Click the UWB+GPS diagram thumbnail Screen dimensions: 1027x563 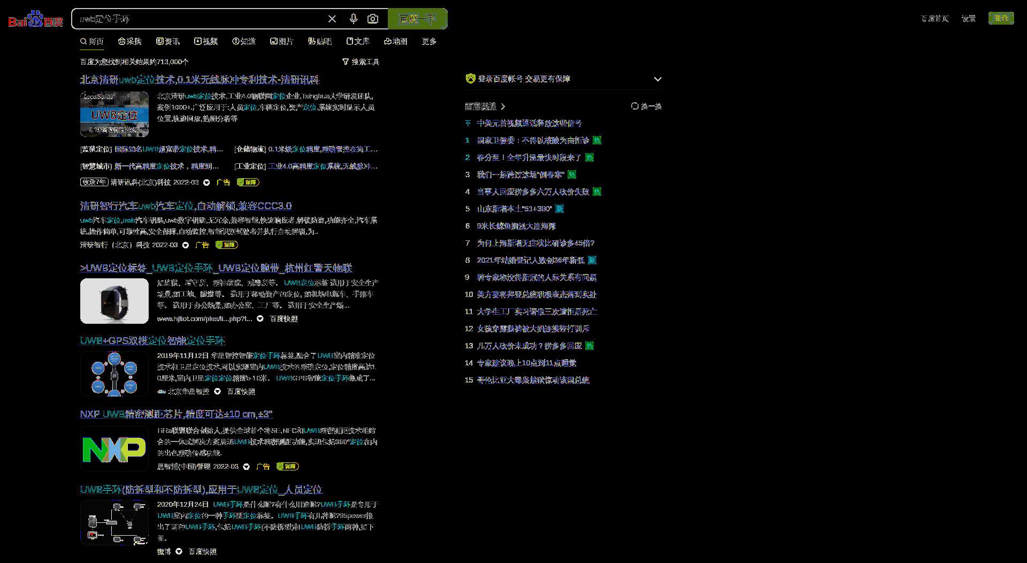point(114,374)
